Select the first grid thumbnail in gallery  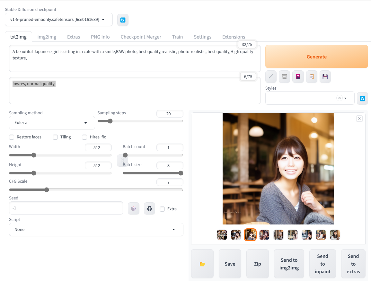[x=222, y=235]
